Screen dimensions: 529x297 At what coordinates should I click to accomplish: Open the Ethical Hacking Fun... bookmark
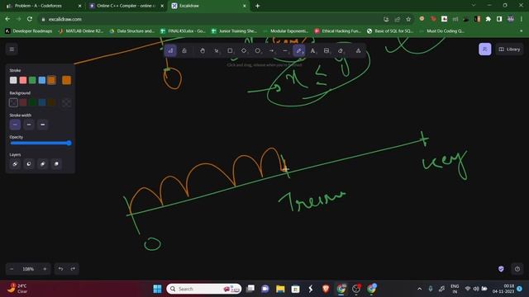[x=338, y=31]
